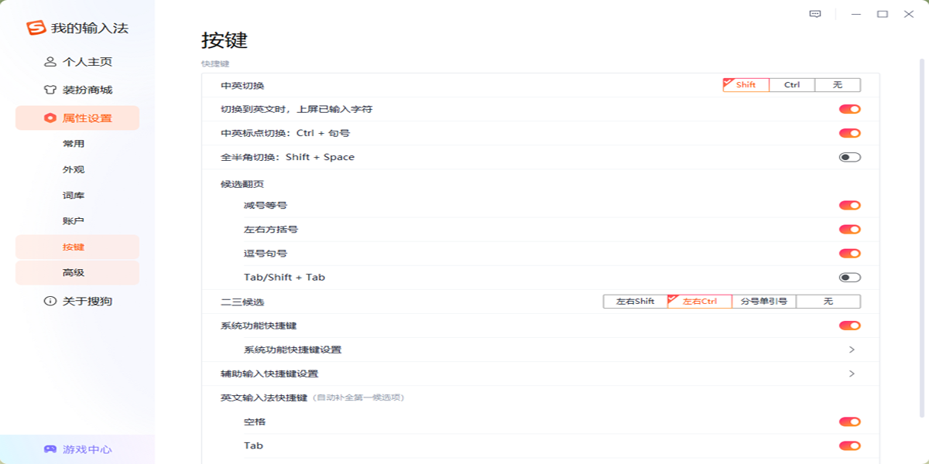Disable the 中英标点切换 Ctrl+句号 toggle
The image size is (929, 464).
pos(849,132)
